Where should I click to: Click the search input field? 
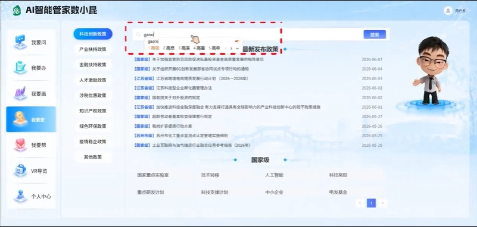pyautogui.click(x=247, y=34)
